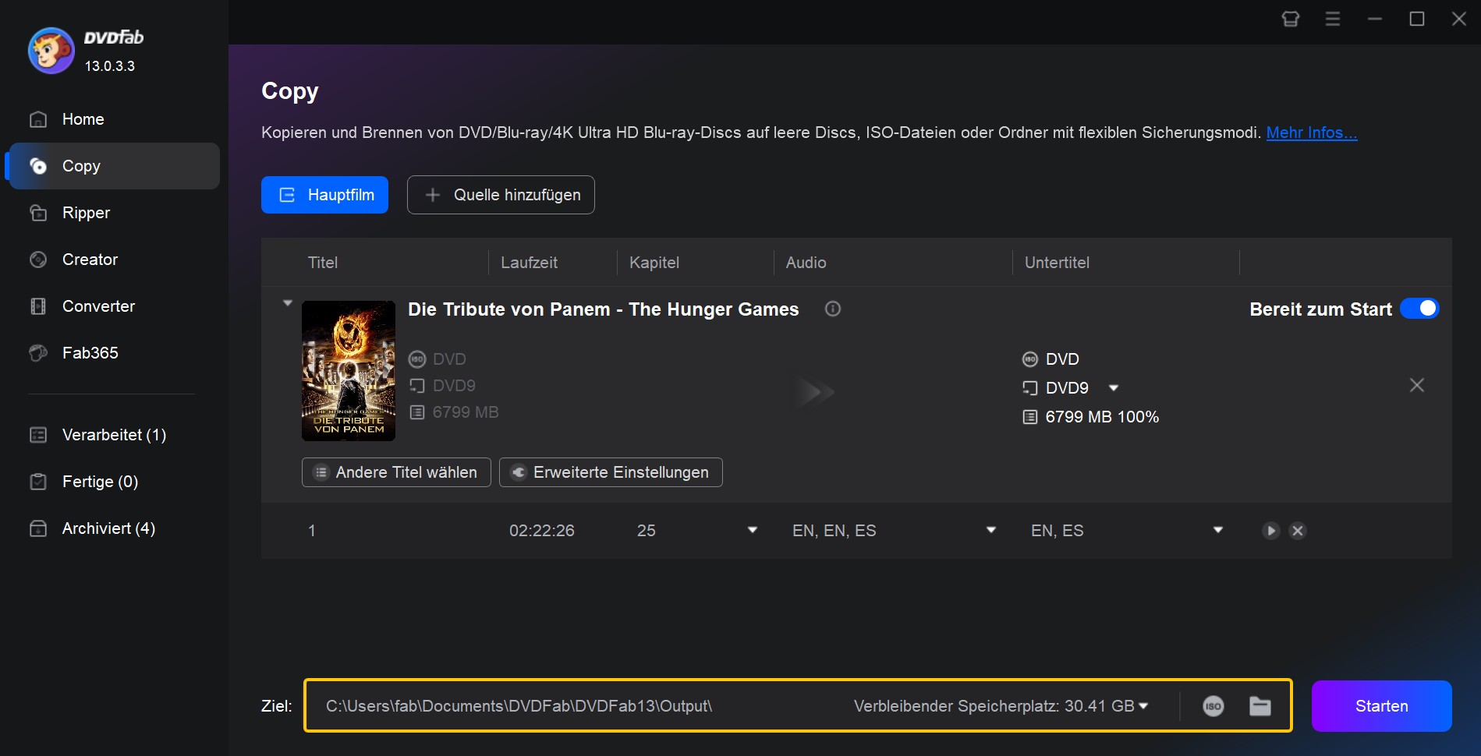Delete title 1 with round X icon
This screenshot has width=1481, height=756.
[1298, 531]
